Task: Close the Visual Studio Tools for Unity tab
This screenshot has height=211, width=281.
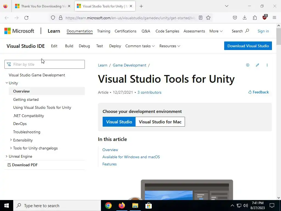Action: (x=131, y=6)
